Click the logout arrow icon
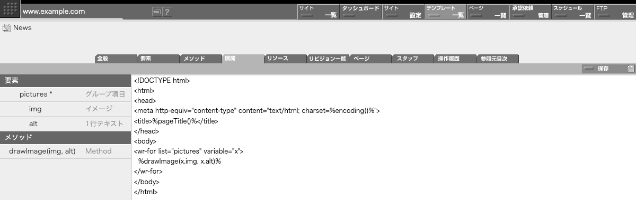This screenshot has height=200, width=636. (156, 12)
